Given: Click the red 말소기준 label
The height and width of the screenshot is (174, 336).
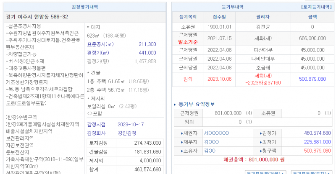Looking at the screenshot, I should click(x=188, y=42).
